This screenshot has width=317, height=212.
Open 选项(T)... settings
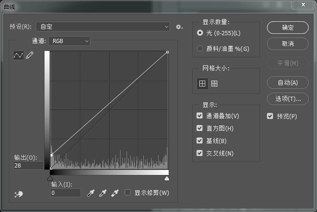[x=288, y=99]
